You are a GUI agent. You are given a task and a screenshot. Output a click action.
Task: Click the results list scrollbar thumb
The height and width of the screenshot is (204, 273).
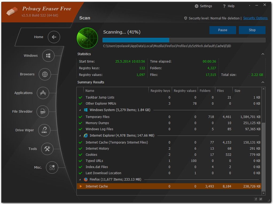click(264, 157)
